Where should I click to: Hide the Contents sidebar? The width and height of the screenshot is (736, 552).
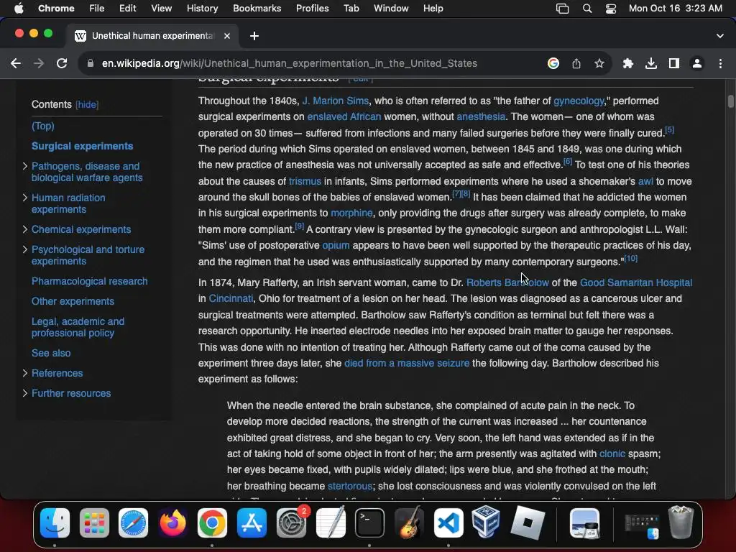click(87, 105)
